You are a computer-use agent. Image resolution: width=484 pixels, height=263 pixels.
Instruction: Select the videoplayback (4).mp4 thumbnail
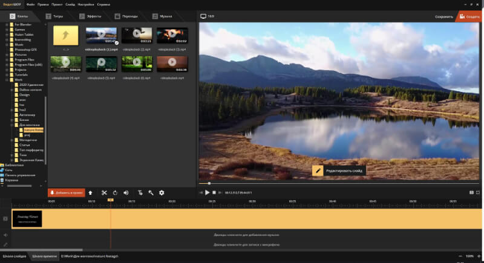pos(65,63)
